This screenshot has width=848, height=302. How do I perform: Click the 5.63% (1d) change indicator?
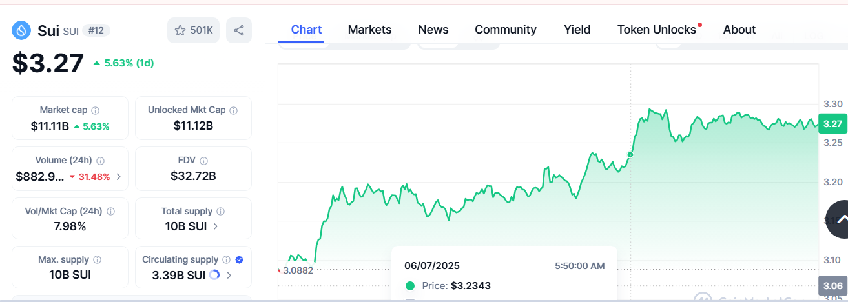pos(123,63)
